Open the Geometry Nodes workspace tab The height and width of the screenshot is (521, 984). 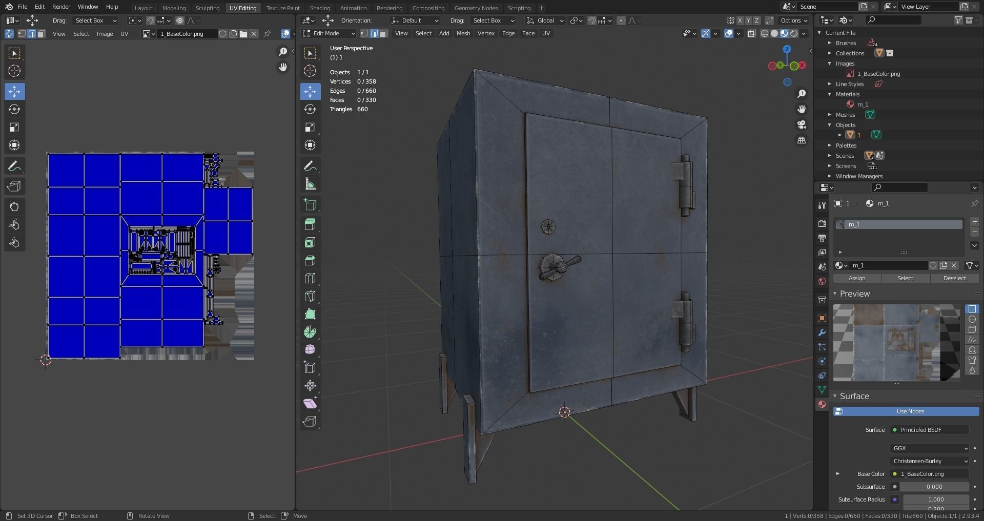coord(476,8)
